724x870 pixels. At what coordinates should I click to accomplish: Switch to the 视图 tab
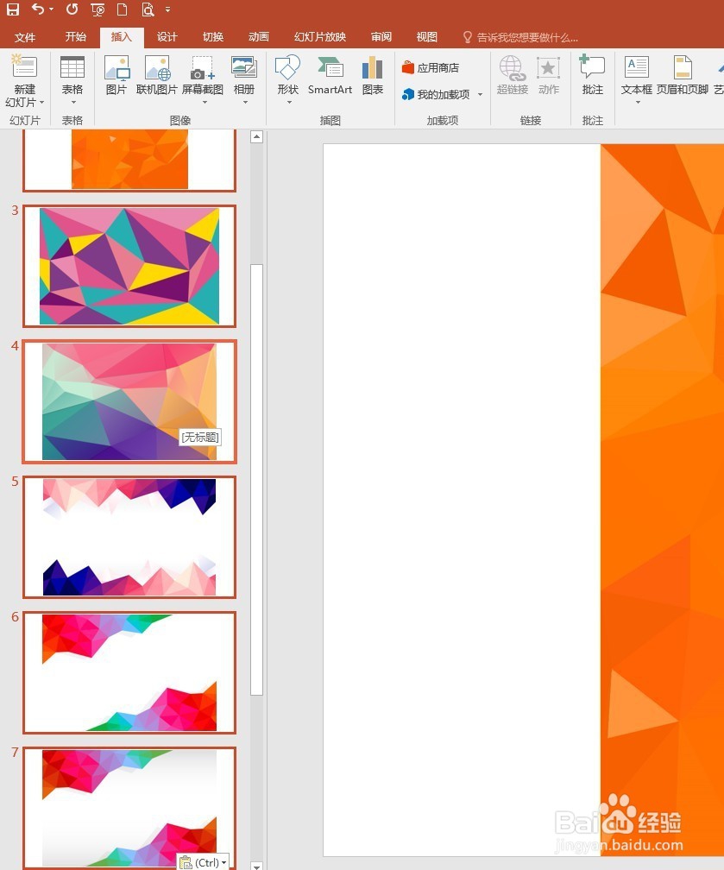click(426, 36)
